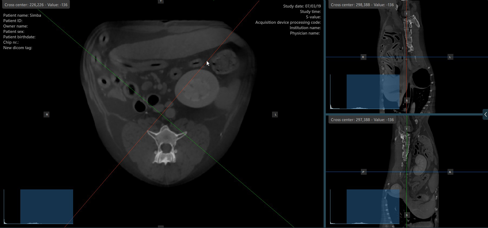Click the R orientation marker in axial view
This screenshot has height=228, width=488.
tap(47, 115)
